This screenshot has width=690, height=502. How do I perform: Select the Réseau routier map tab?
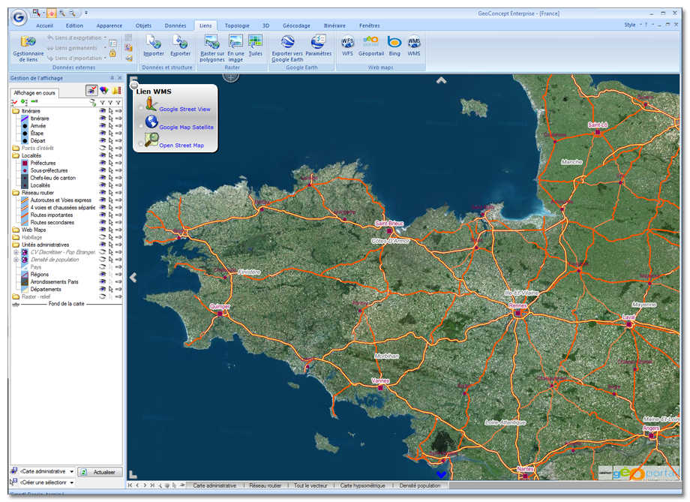click(x=265, y=485)
